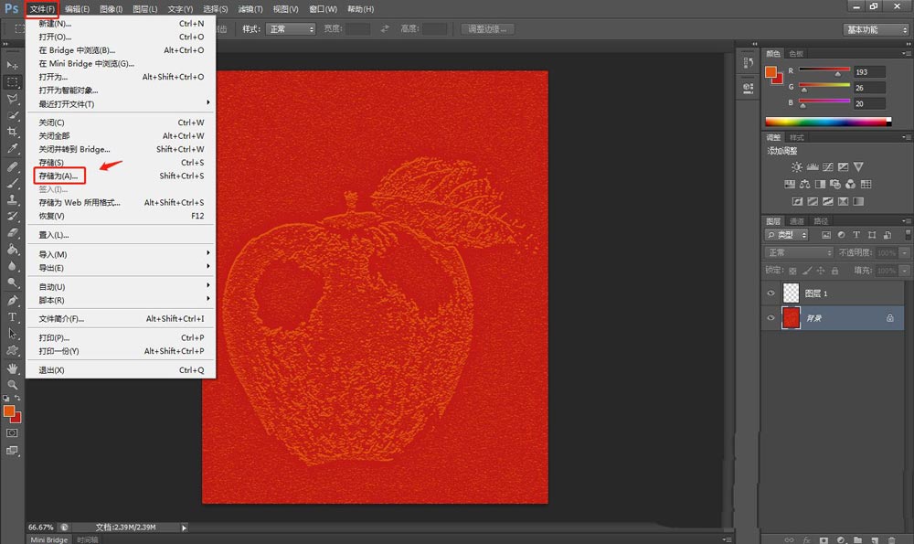Click the delete layer trash icon
Image resolution: width=914 pixels, height=544 pixels.
pyautogui.click(x=891, y=539)
